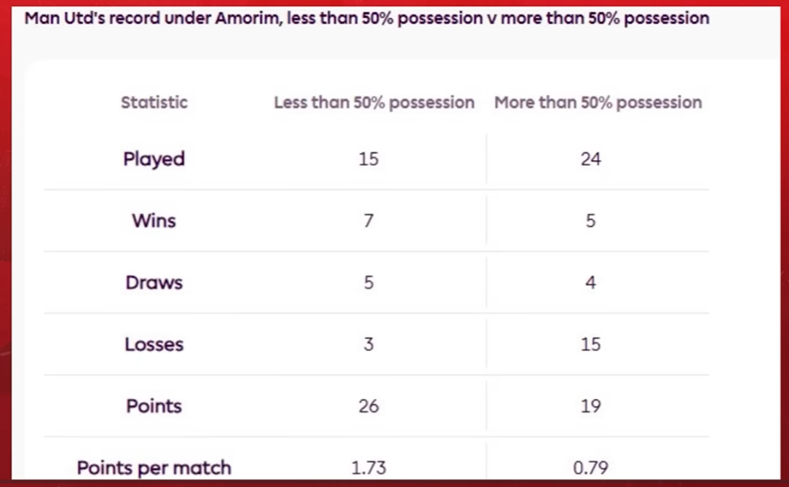This screenshot has height=487, width=789.
Task: Click the Losses row label
Action: click(x=154, y=344)
